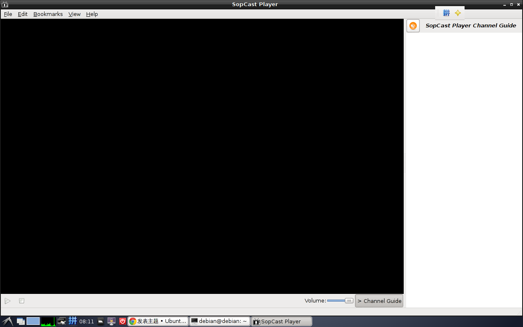The width and height of the screenshot is (523, 327).
Task: Click the Stop button in the player controls
Action: 22,301
